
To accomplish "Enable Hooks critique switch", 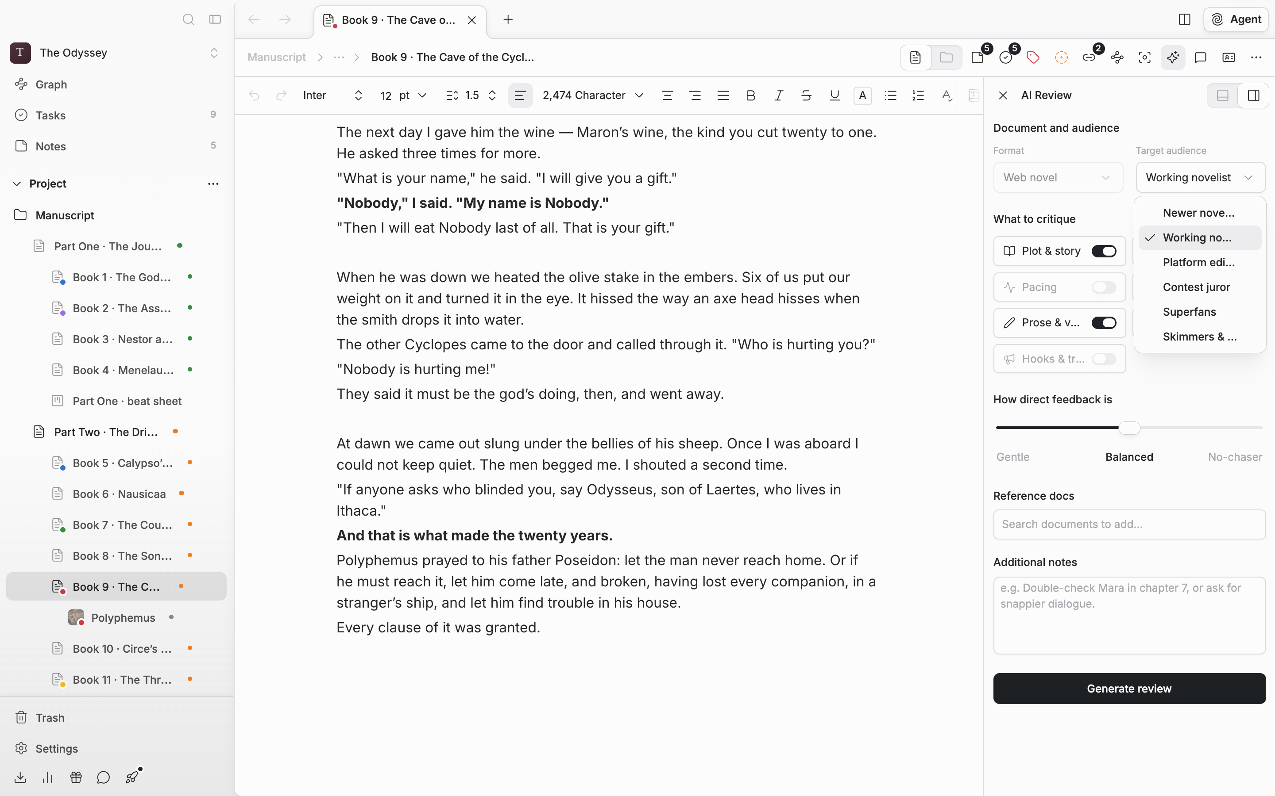I will pos(1104,359).
